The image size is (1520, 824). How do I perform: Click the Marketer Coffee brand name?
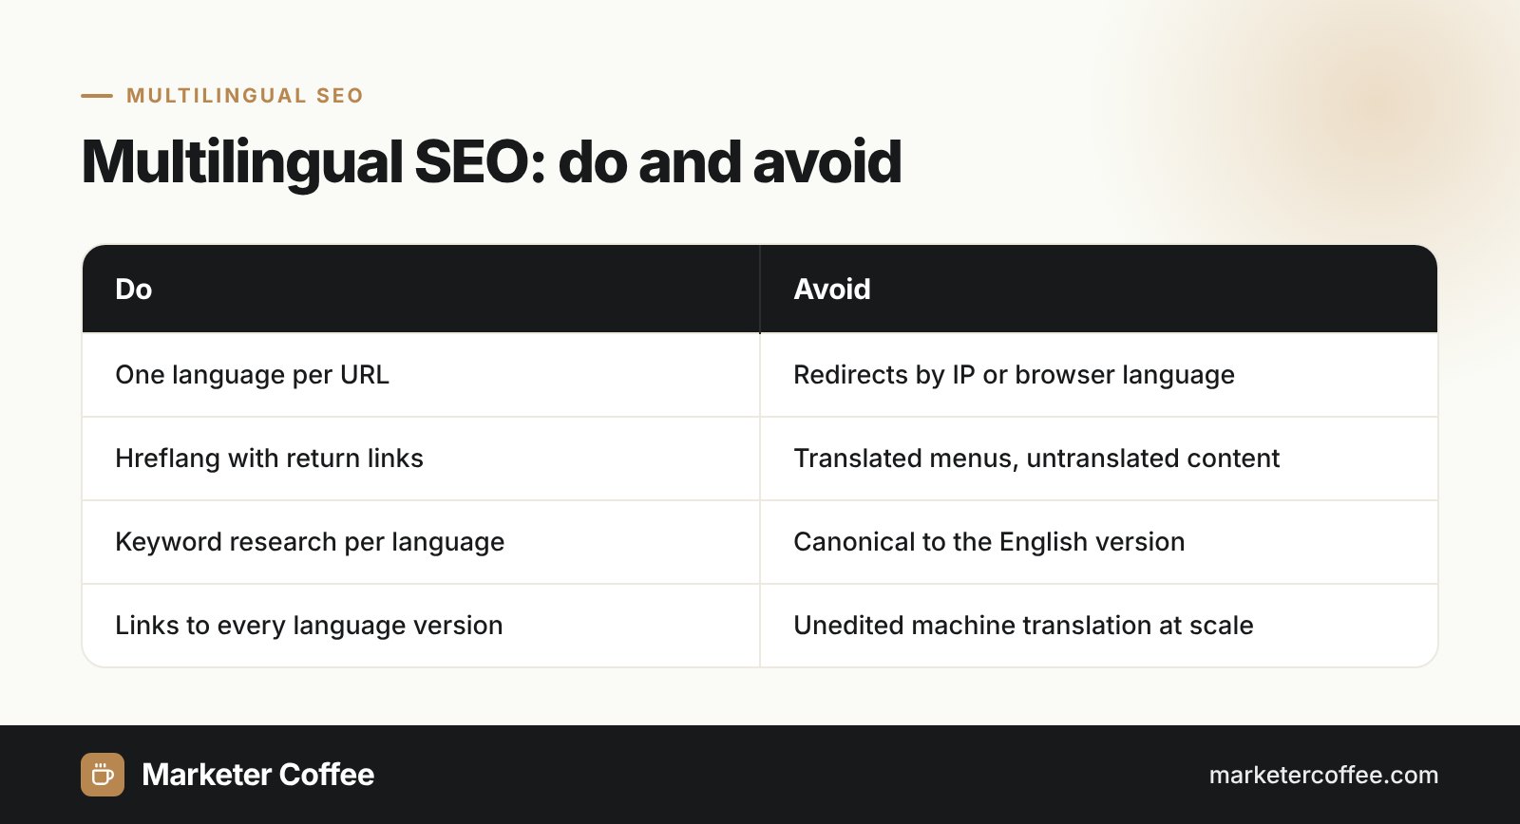257,775
